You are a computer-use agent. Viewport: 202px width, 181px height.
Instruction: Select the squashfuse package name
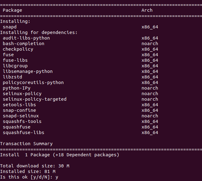(17, 127)
